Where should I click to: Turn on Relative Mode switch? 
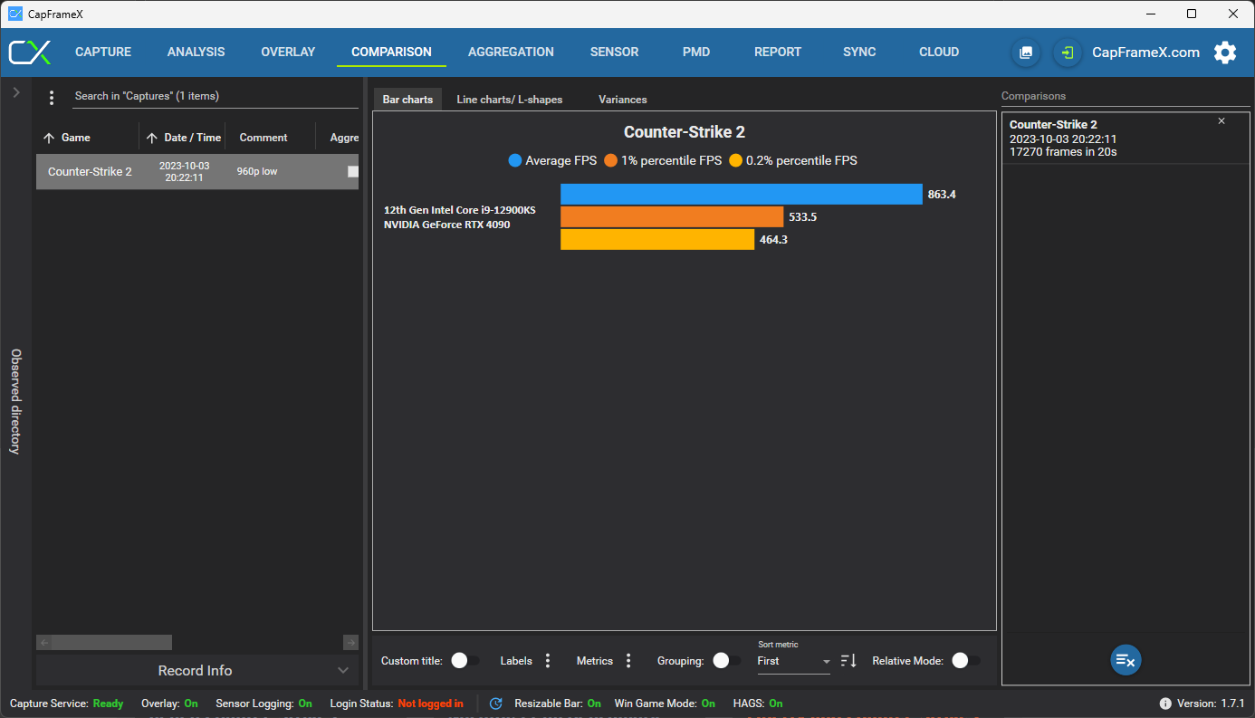click(966, 661)
